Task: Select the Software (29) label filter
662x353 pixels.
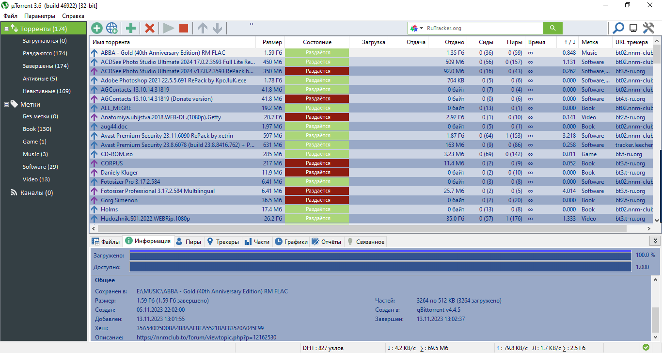Action: pyautogui.click(x=40, y=167)
